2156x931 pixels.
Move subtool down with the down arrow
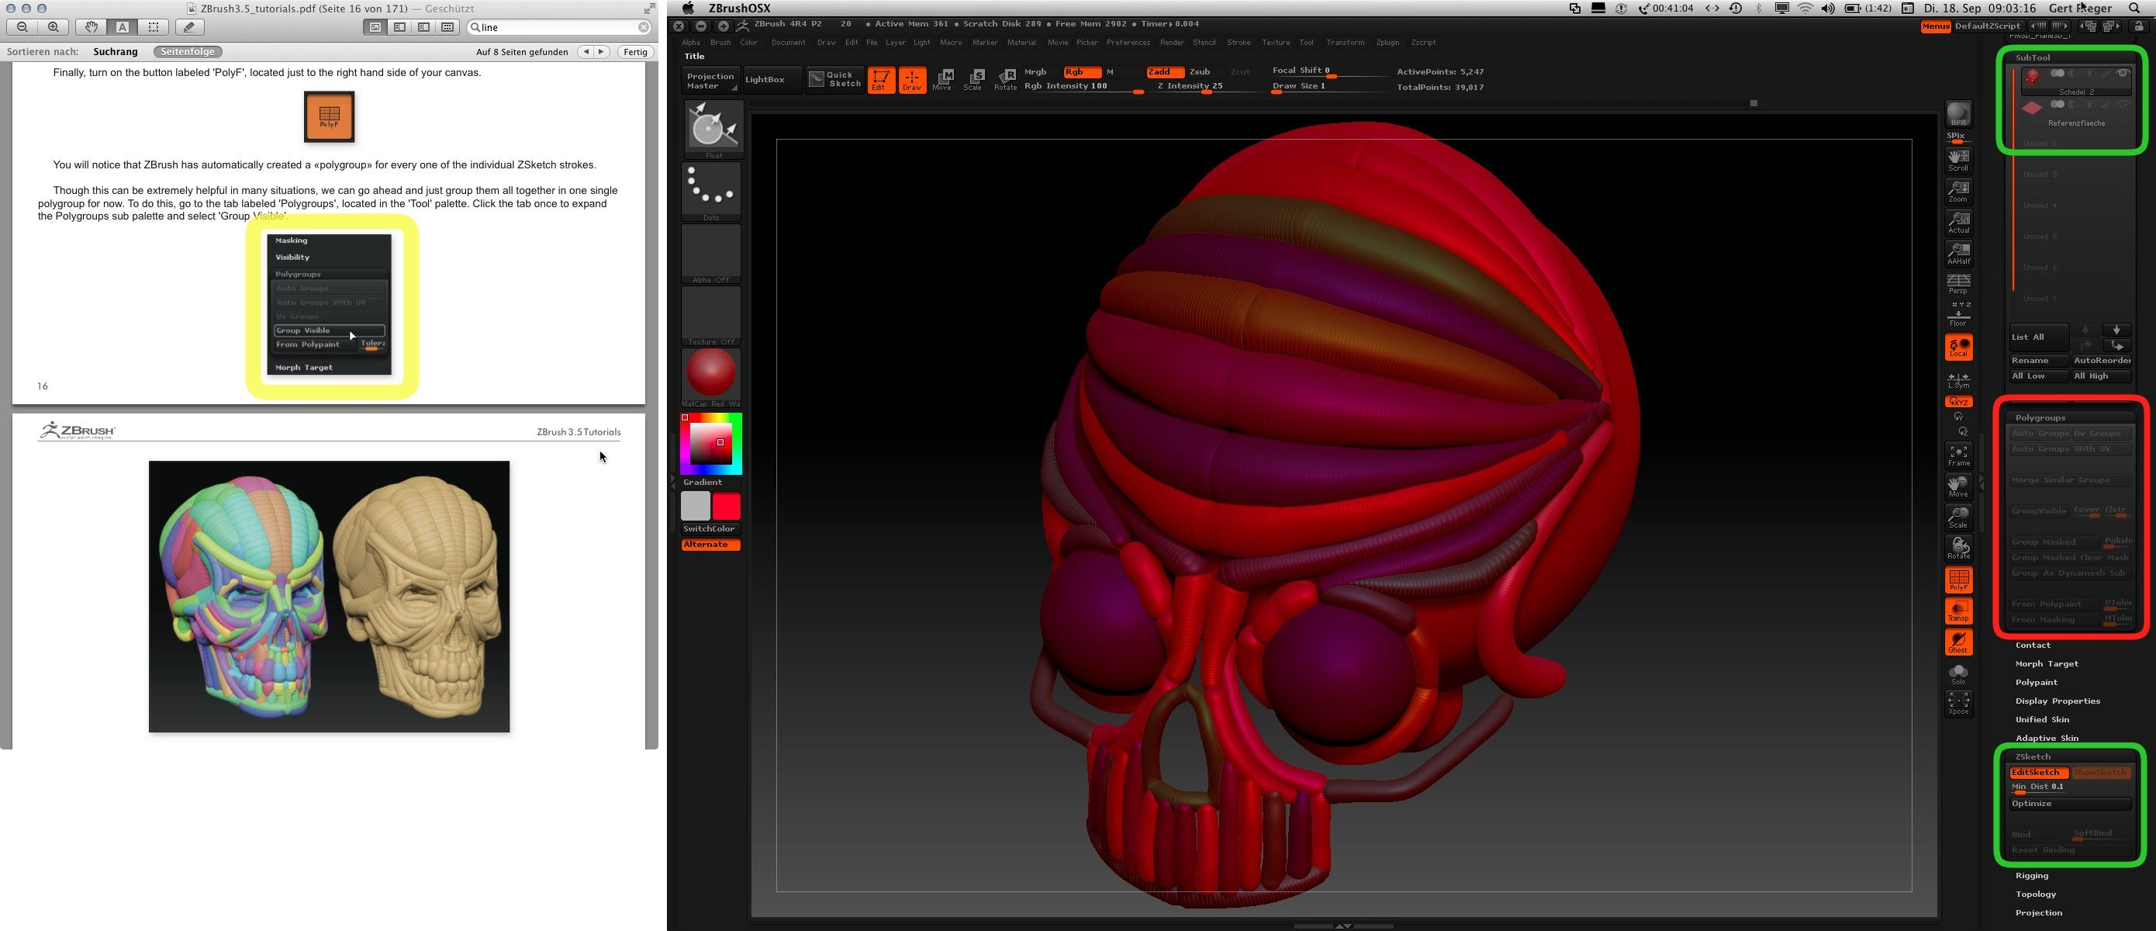[x=2116, y=330]
